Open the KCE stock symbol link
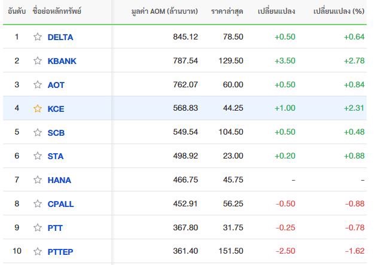378x265 pixels. click(56, 109)
